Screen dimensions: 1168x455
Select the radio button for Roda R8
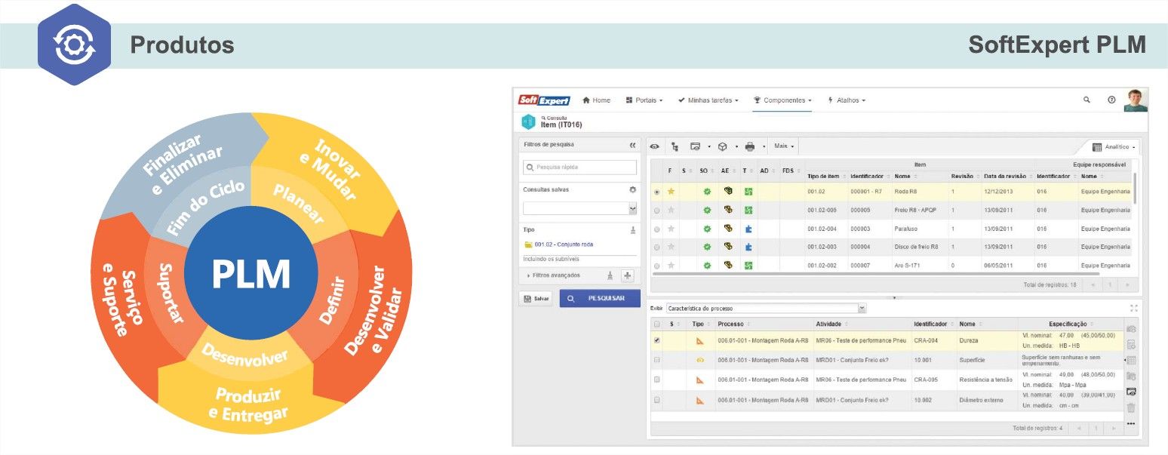click(x=656, y=192)
